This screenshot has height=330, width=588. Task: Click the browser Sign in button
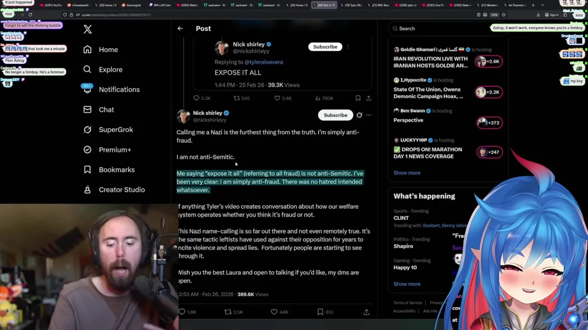coord(551,15)
